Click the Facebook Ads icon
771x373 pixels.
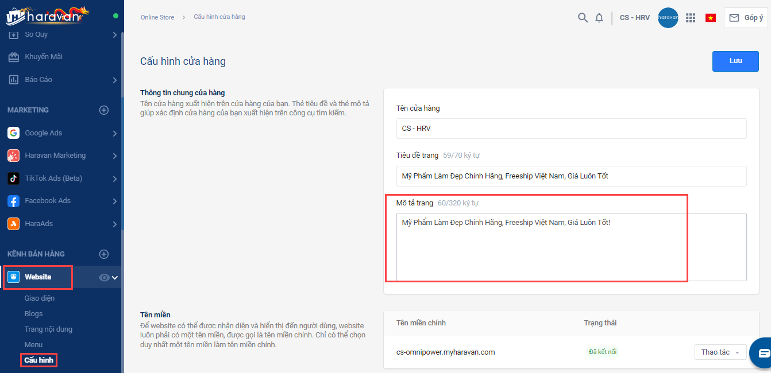click(x=13, y=201)
